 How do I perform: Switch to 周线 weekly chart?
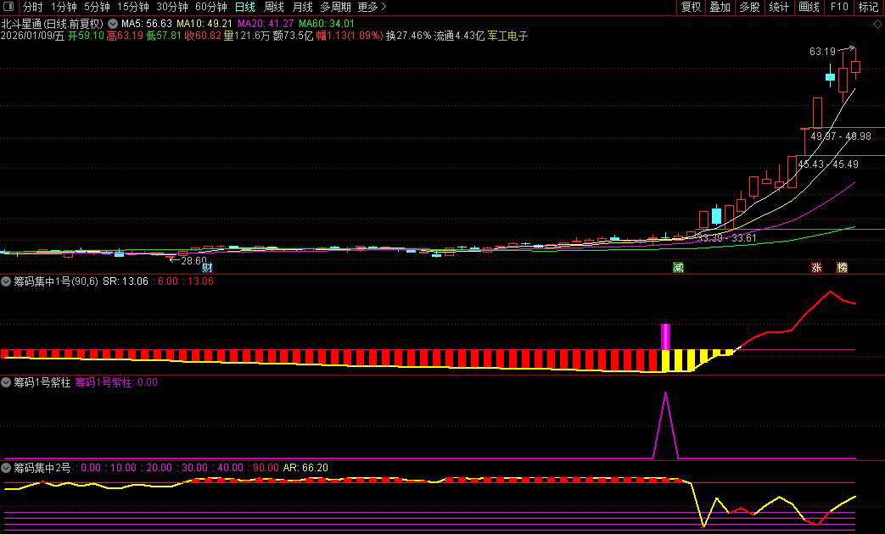click(274, 7)
